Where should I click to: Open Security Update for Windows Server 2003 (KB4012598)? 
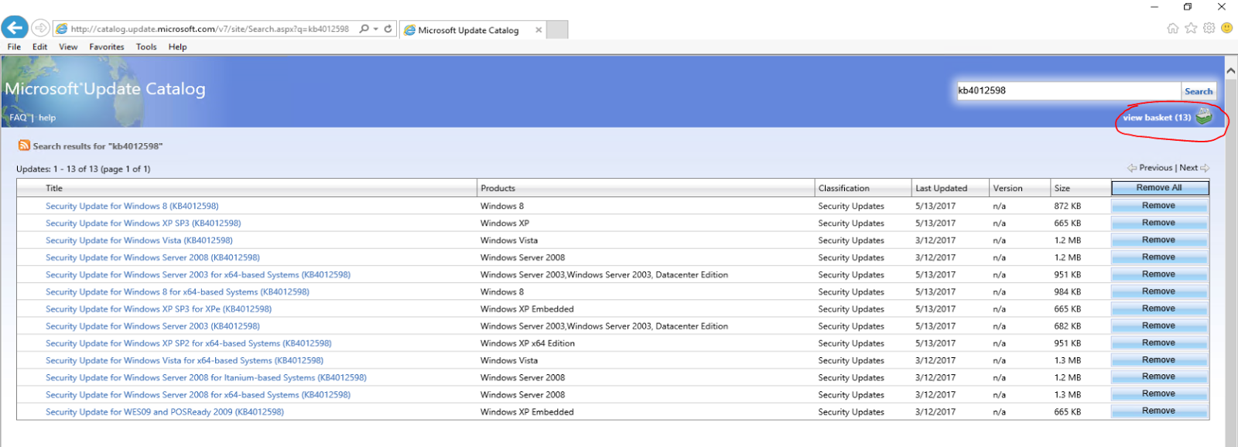click(x=152, y=326)
